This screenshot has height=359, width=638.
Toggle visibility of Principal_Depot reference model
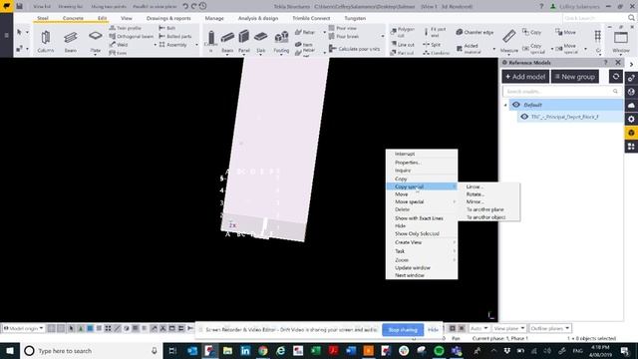tap(524, 117)
